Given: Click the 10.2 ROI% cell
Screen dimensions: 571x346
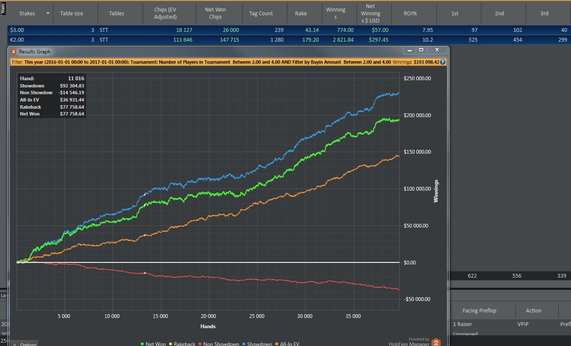Looking at the screenshot, I should click(428, 39).
